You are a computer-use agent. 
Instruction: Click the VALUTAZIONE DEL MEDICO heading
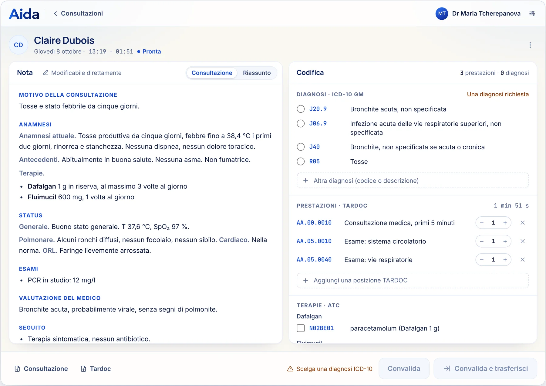tap(60, 298)
